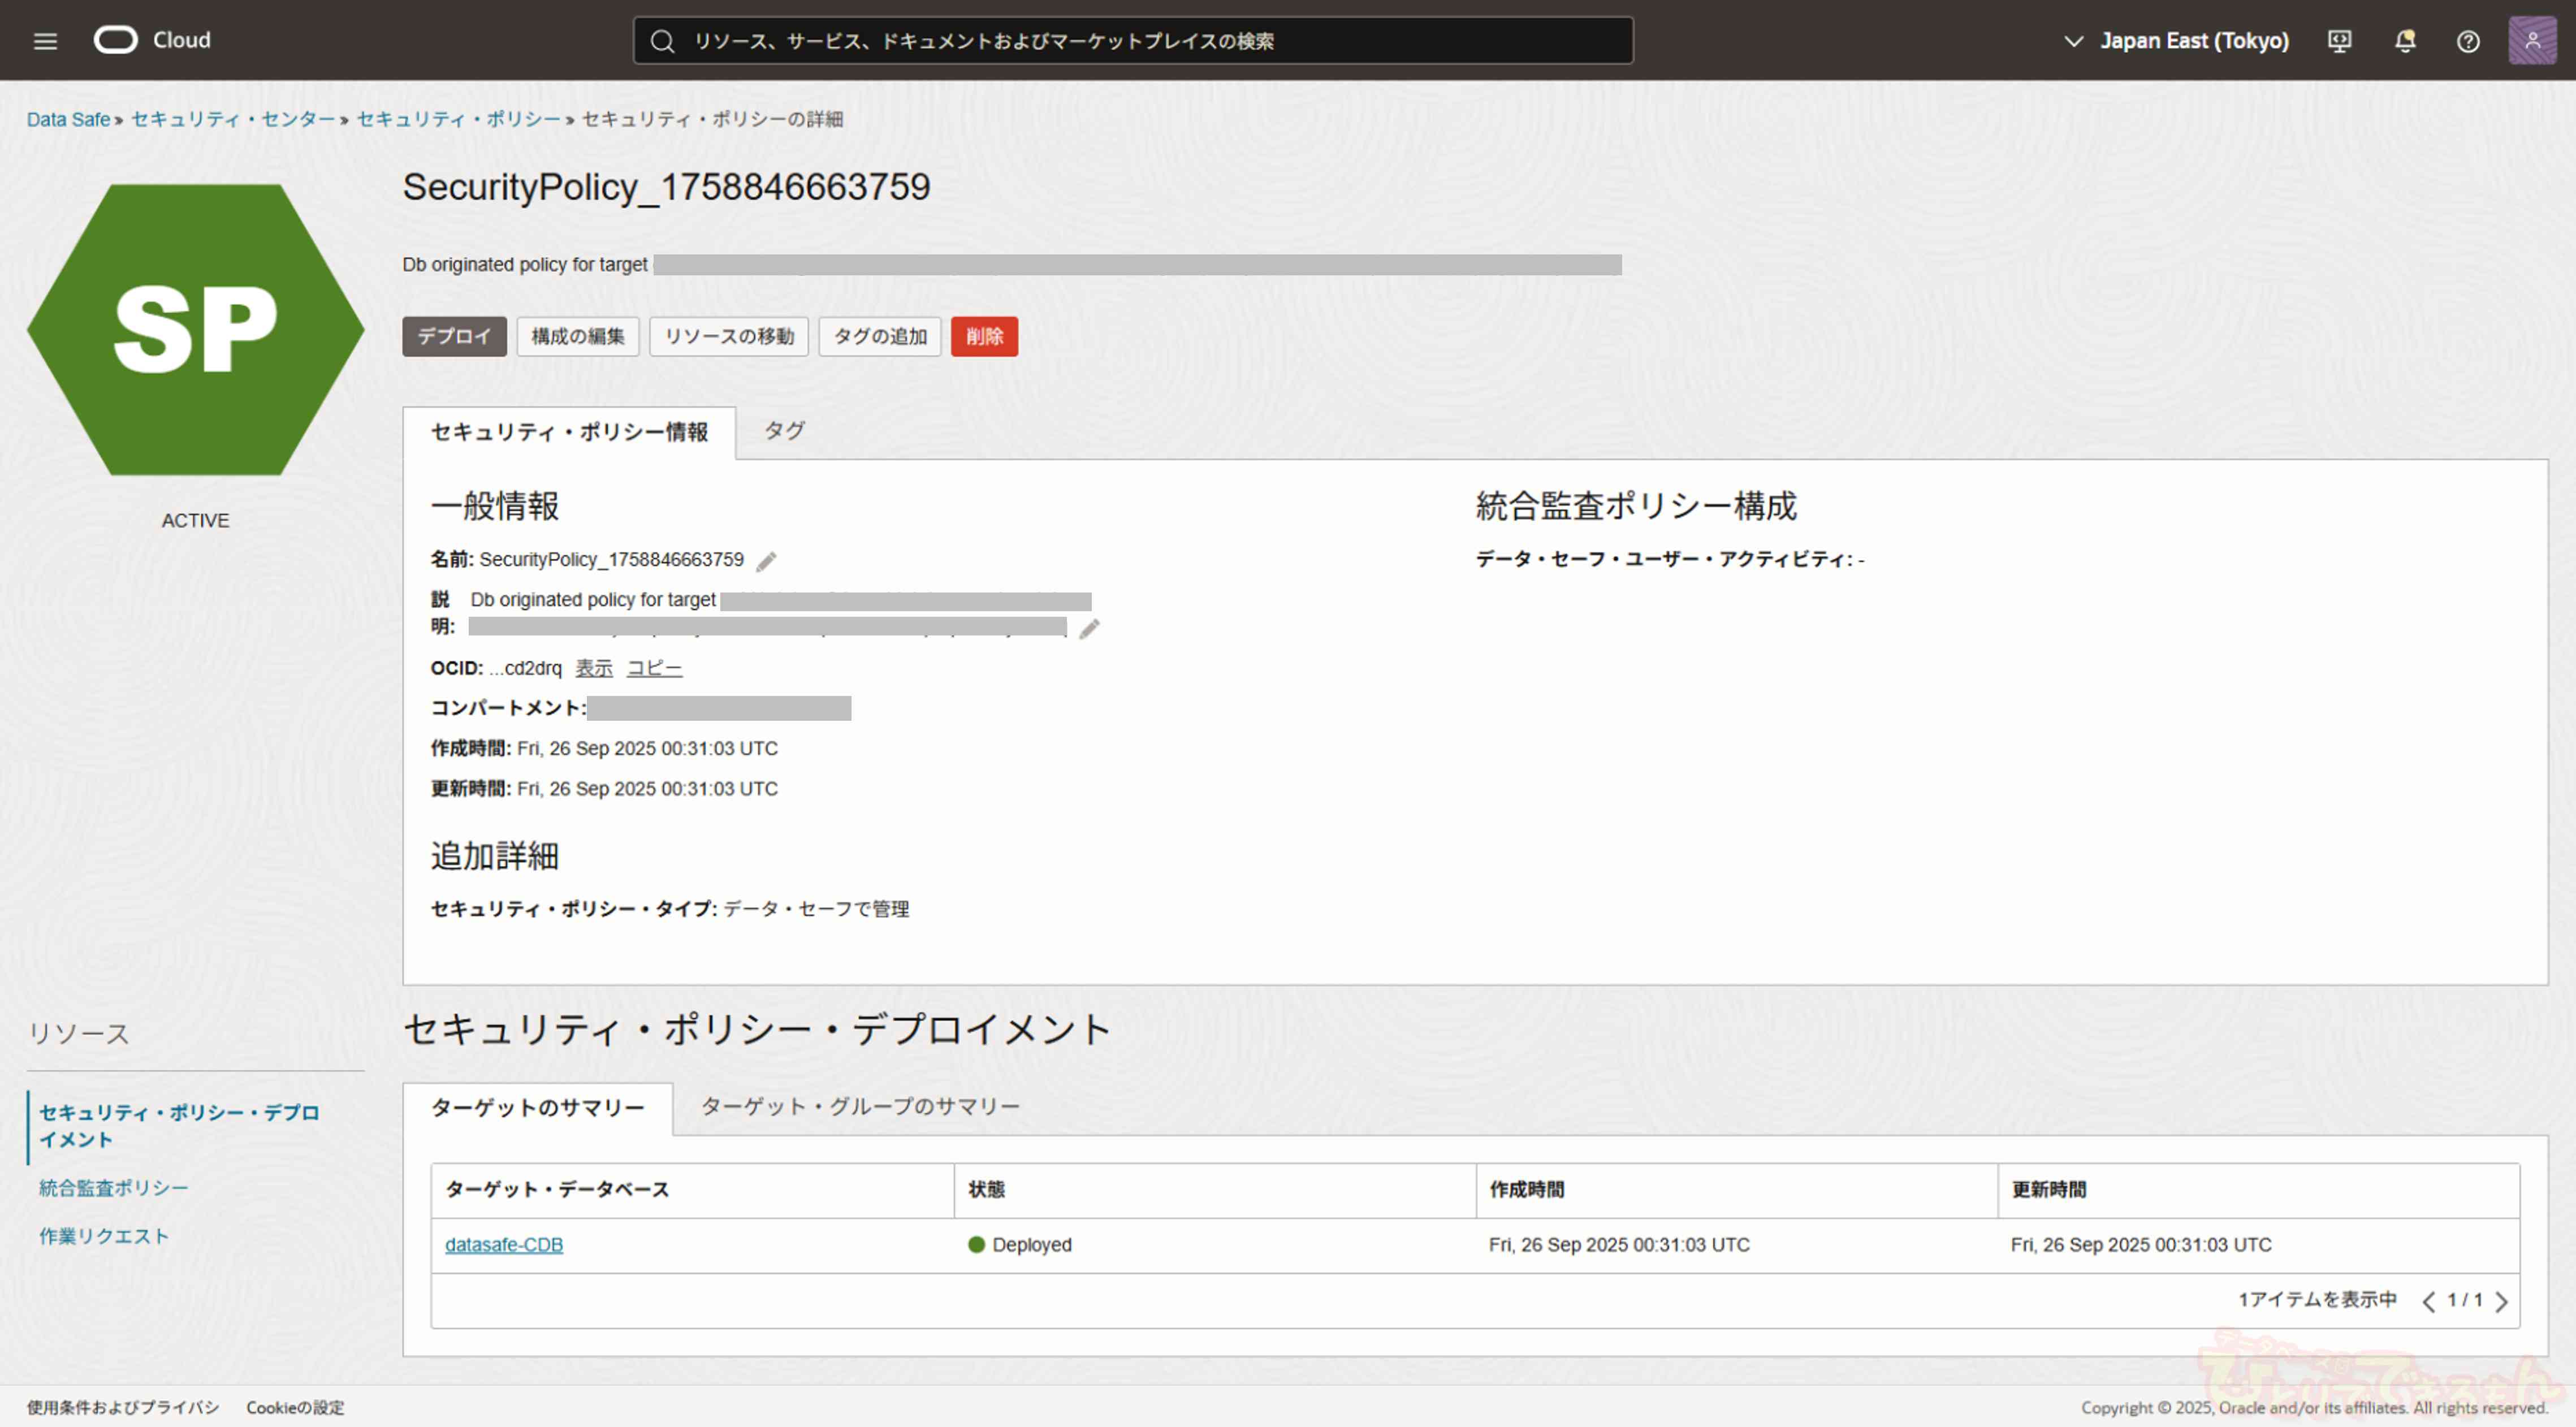Screen dimensions: 2576x1427
Task: Go to next page of targets
Action: click(x=2502, y=1301)
